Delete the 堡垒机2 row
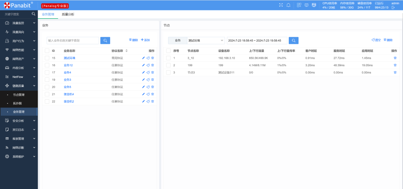This screenshot has height=189, width=403. [x=153, y=102]
